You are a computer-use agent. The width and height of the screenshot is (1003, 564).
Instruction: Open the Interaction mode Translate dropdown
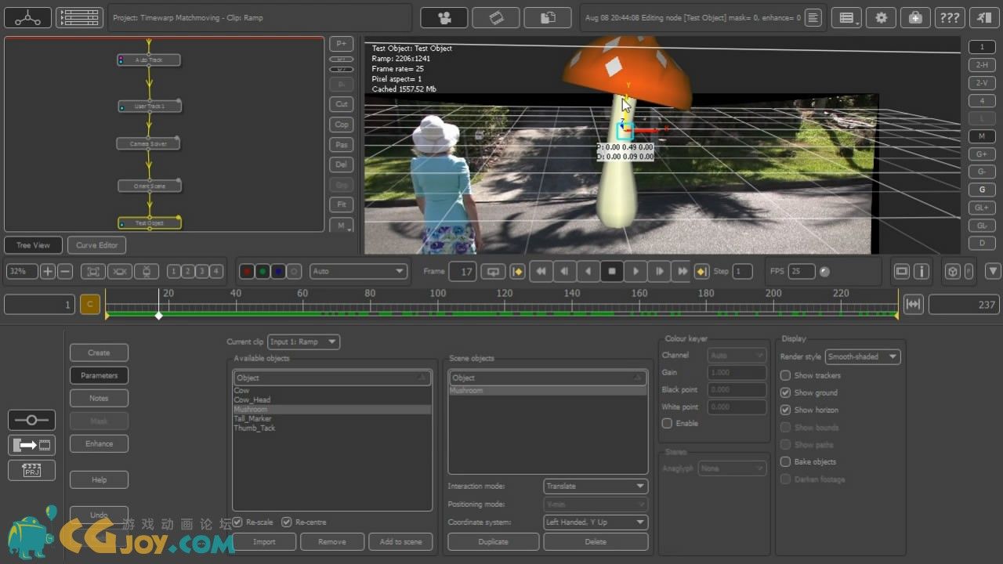tap(596, 486)
